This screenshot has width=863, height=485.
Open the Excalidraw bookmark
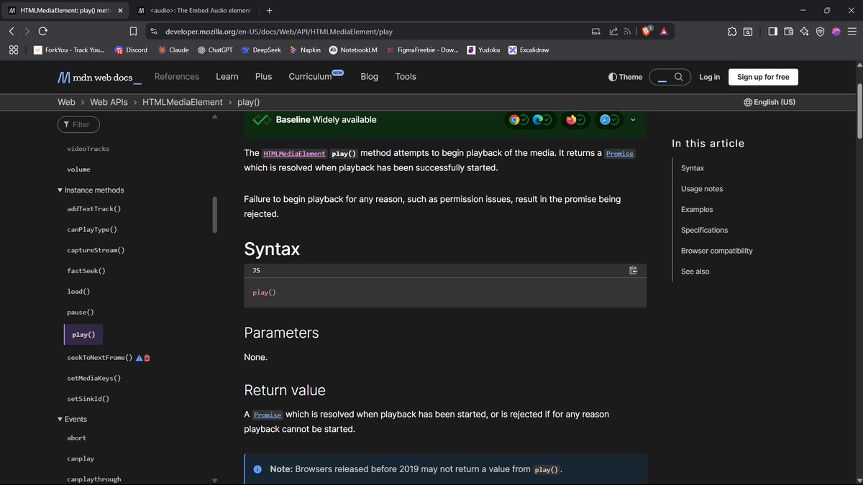coord(529,50)
